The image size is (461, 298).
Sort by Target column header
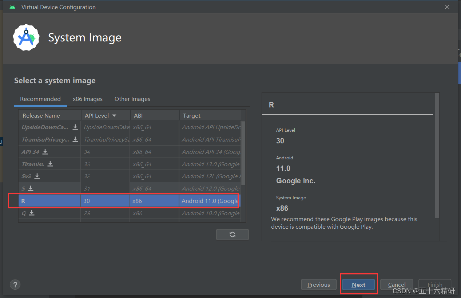coord(210,115)
